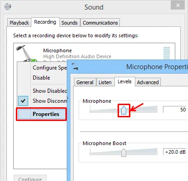Click the microphone input level meter

[x=167, y=53]
